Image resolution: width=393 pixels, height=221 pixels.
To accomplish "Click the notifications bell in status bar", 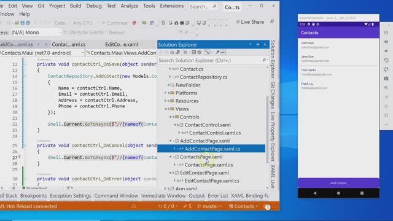I will click(267, 207).
